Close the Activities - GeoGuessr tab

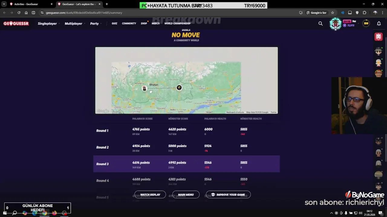(51, 4)
